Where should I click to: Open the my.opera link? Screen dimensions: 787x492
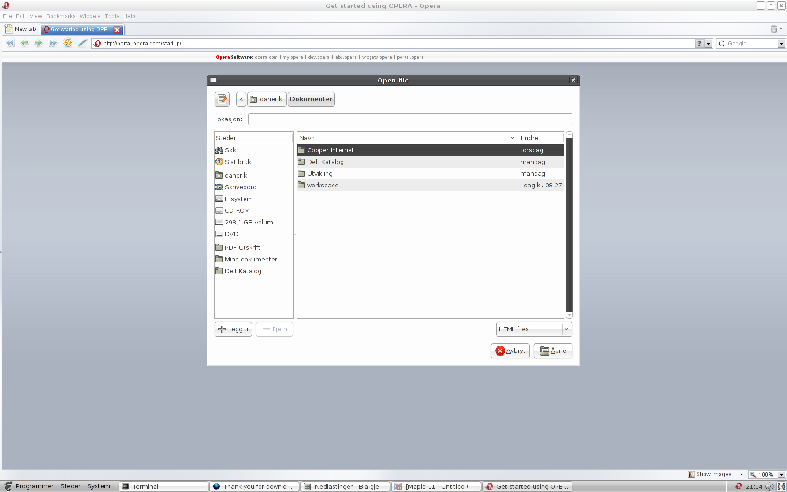pos(292,57)
